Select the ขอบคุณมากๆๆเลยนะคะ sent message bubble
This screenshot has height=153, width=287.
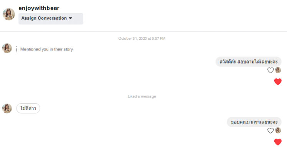254,122
